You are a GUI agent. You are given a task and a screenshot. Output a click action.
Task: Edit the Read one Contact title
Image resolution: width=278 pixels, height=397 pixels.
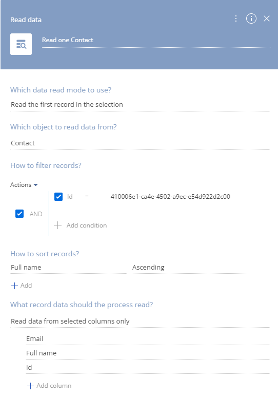click(156, 40)
